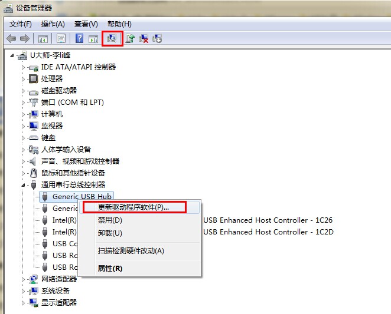Click the 系统设备 icon
This screenshot has height=314, width=391.
click(x=34, y=291)
